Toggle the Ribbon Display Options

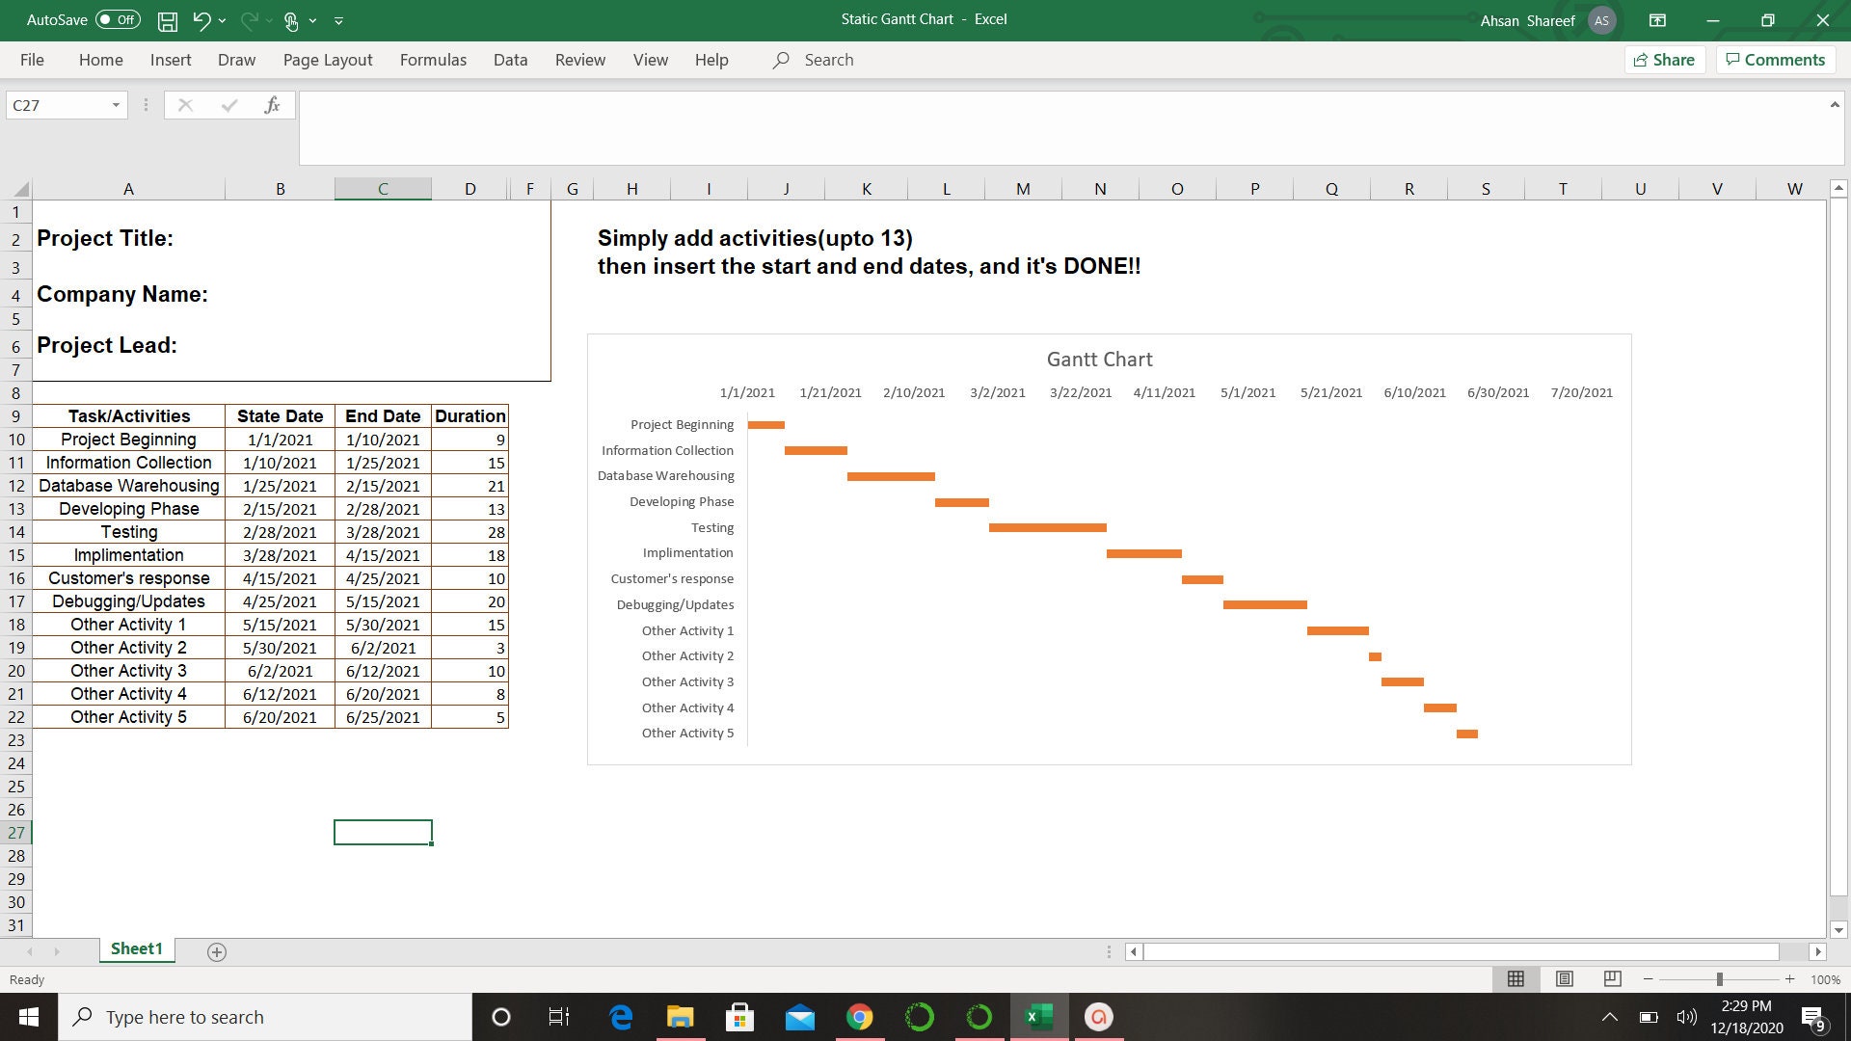[1657, 20]
